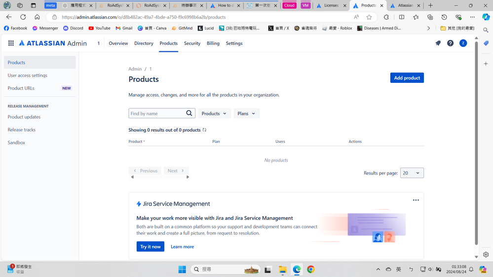Click the Add product button
493x277 pixels.
coord(407,78)
